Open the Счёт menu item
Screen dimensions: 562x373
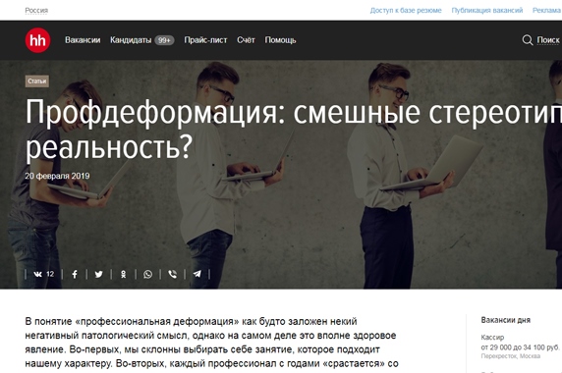(x=246, y=40)
